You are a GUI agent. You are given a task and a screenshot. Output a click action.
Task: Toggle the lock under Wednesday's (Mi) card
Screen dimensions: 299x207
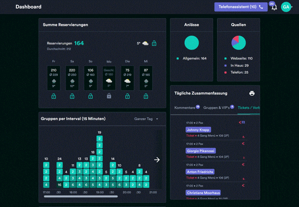click(x=146, y=96)
